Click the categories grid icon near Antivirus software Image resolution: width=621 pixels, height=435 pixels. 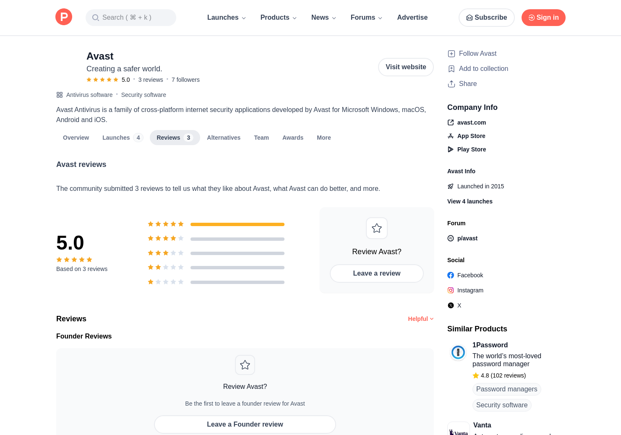tap(60, 95)
